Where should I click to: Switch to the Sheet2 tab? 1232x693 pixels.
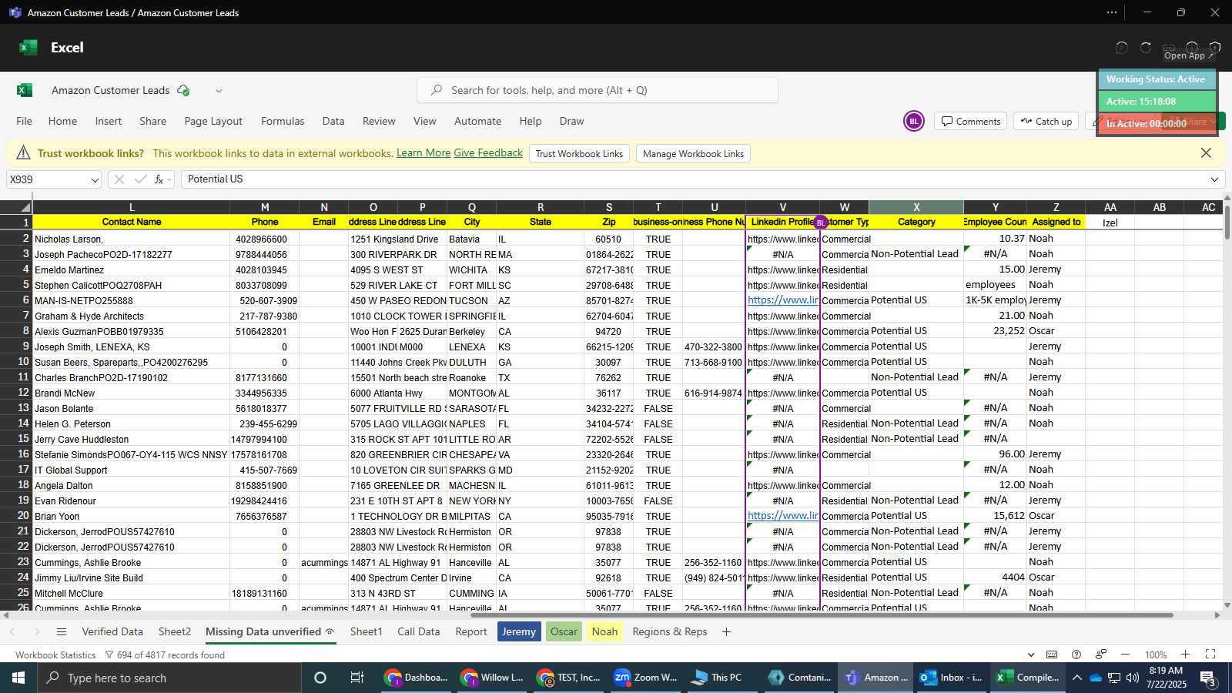[175, 632]
